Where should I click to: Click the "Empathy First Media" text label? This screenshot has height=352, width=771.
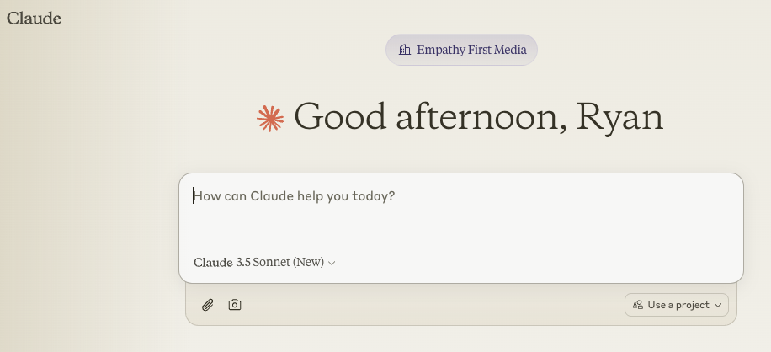click(x=471, y=50)
